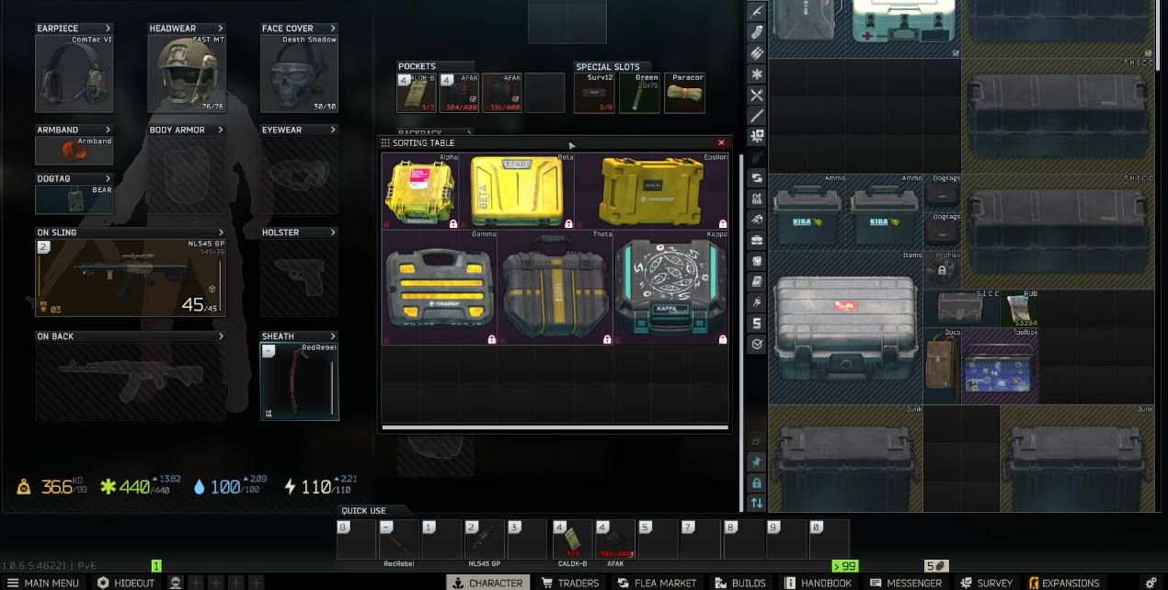Select the Alpha secure container
The image size is (1168, 590).
(x=420, y=192)
